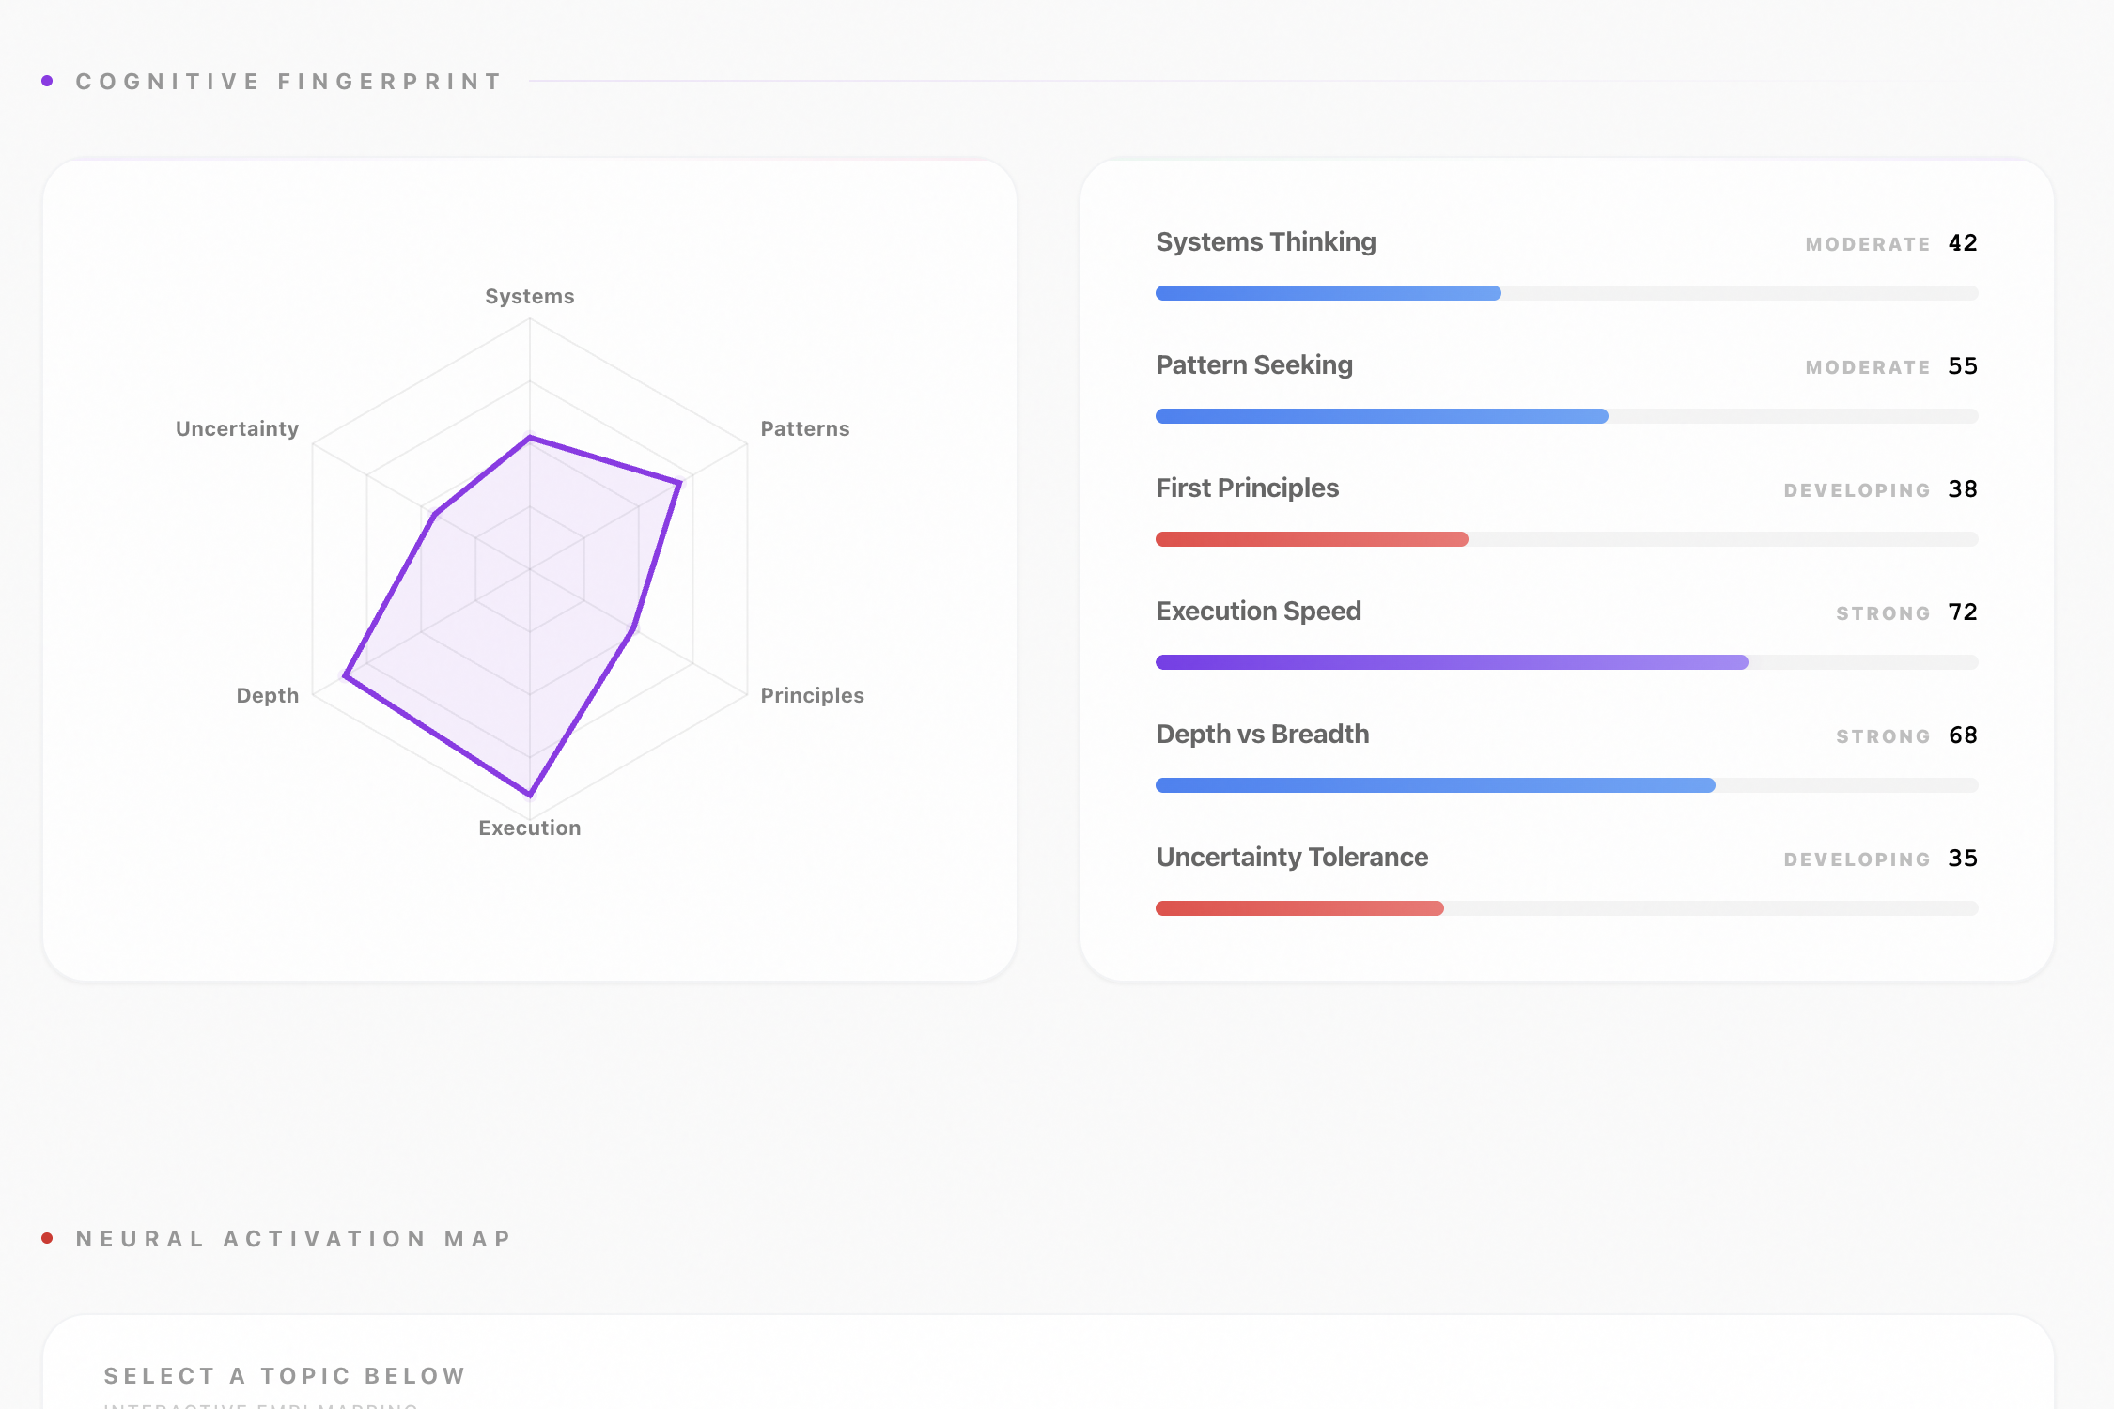This screenshot has height=1409, width=2114.
Task: Click the Principles axis label
Action: coord(812,696)
